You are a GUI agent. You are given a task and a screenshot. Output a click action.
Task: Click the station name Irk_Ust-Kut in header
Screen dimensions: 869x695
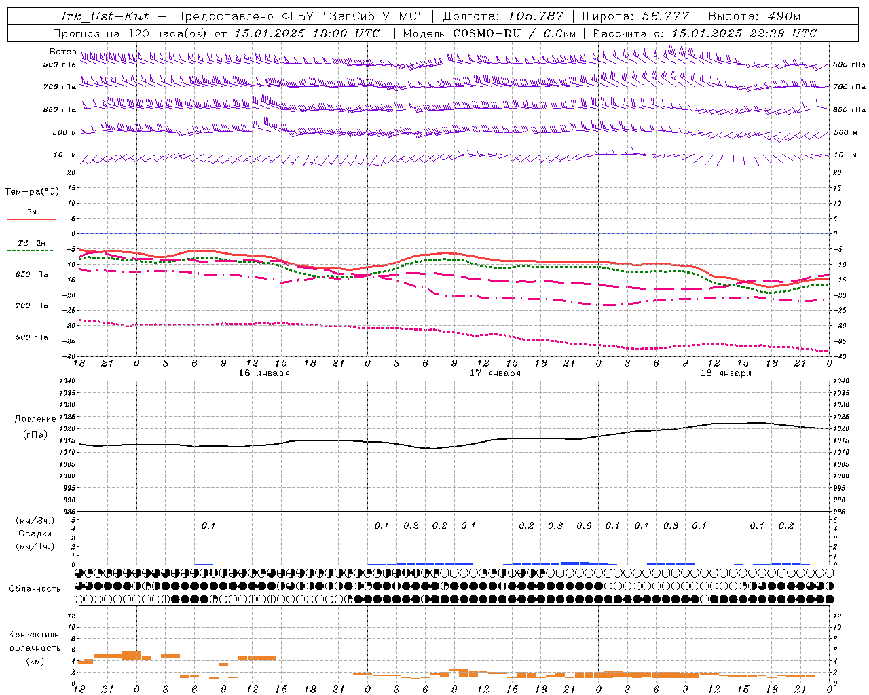105,16
